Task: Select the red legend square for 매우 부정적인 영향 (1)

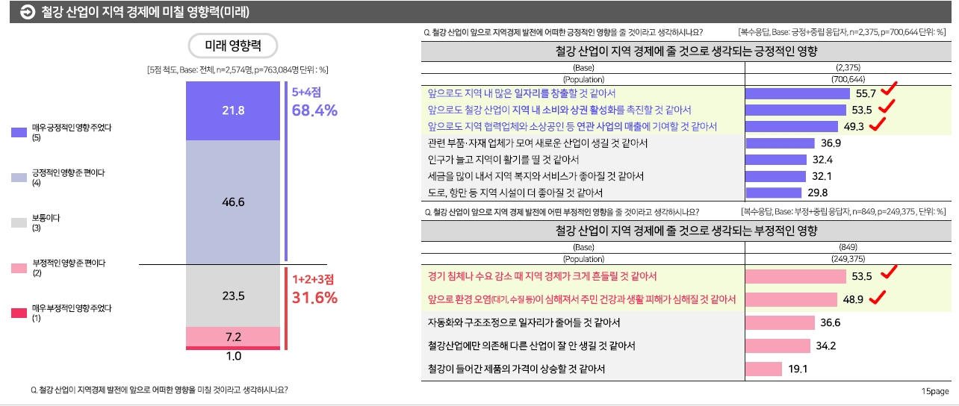Action: tap(19, 313)
